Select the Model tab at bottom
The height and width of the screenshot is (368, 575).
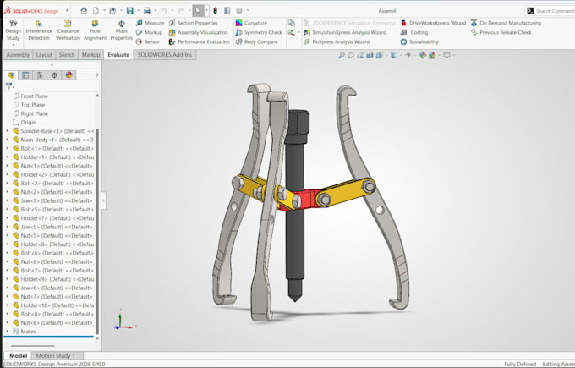tap(18, 355)
